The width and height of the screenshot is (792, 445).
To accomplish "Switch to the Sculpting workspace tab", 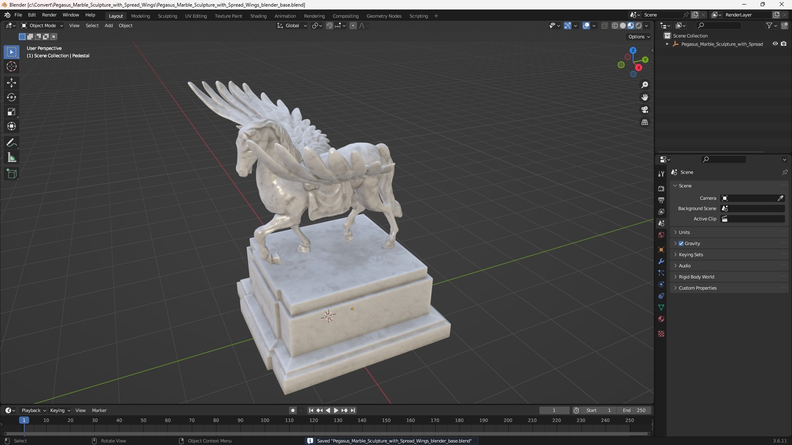I will (x=167, y=16).
